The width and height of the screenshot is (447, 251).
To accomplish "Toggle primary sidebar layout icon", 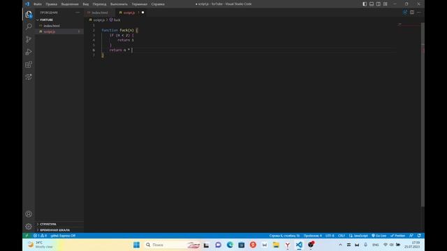I will tap(365, 4).
